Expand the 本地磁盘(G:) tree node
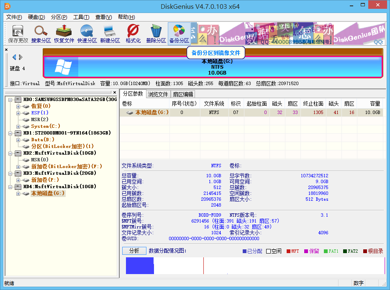 point(18,194)
